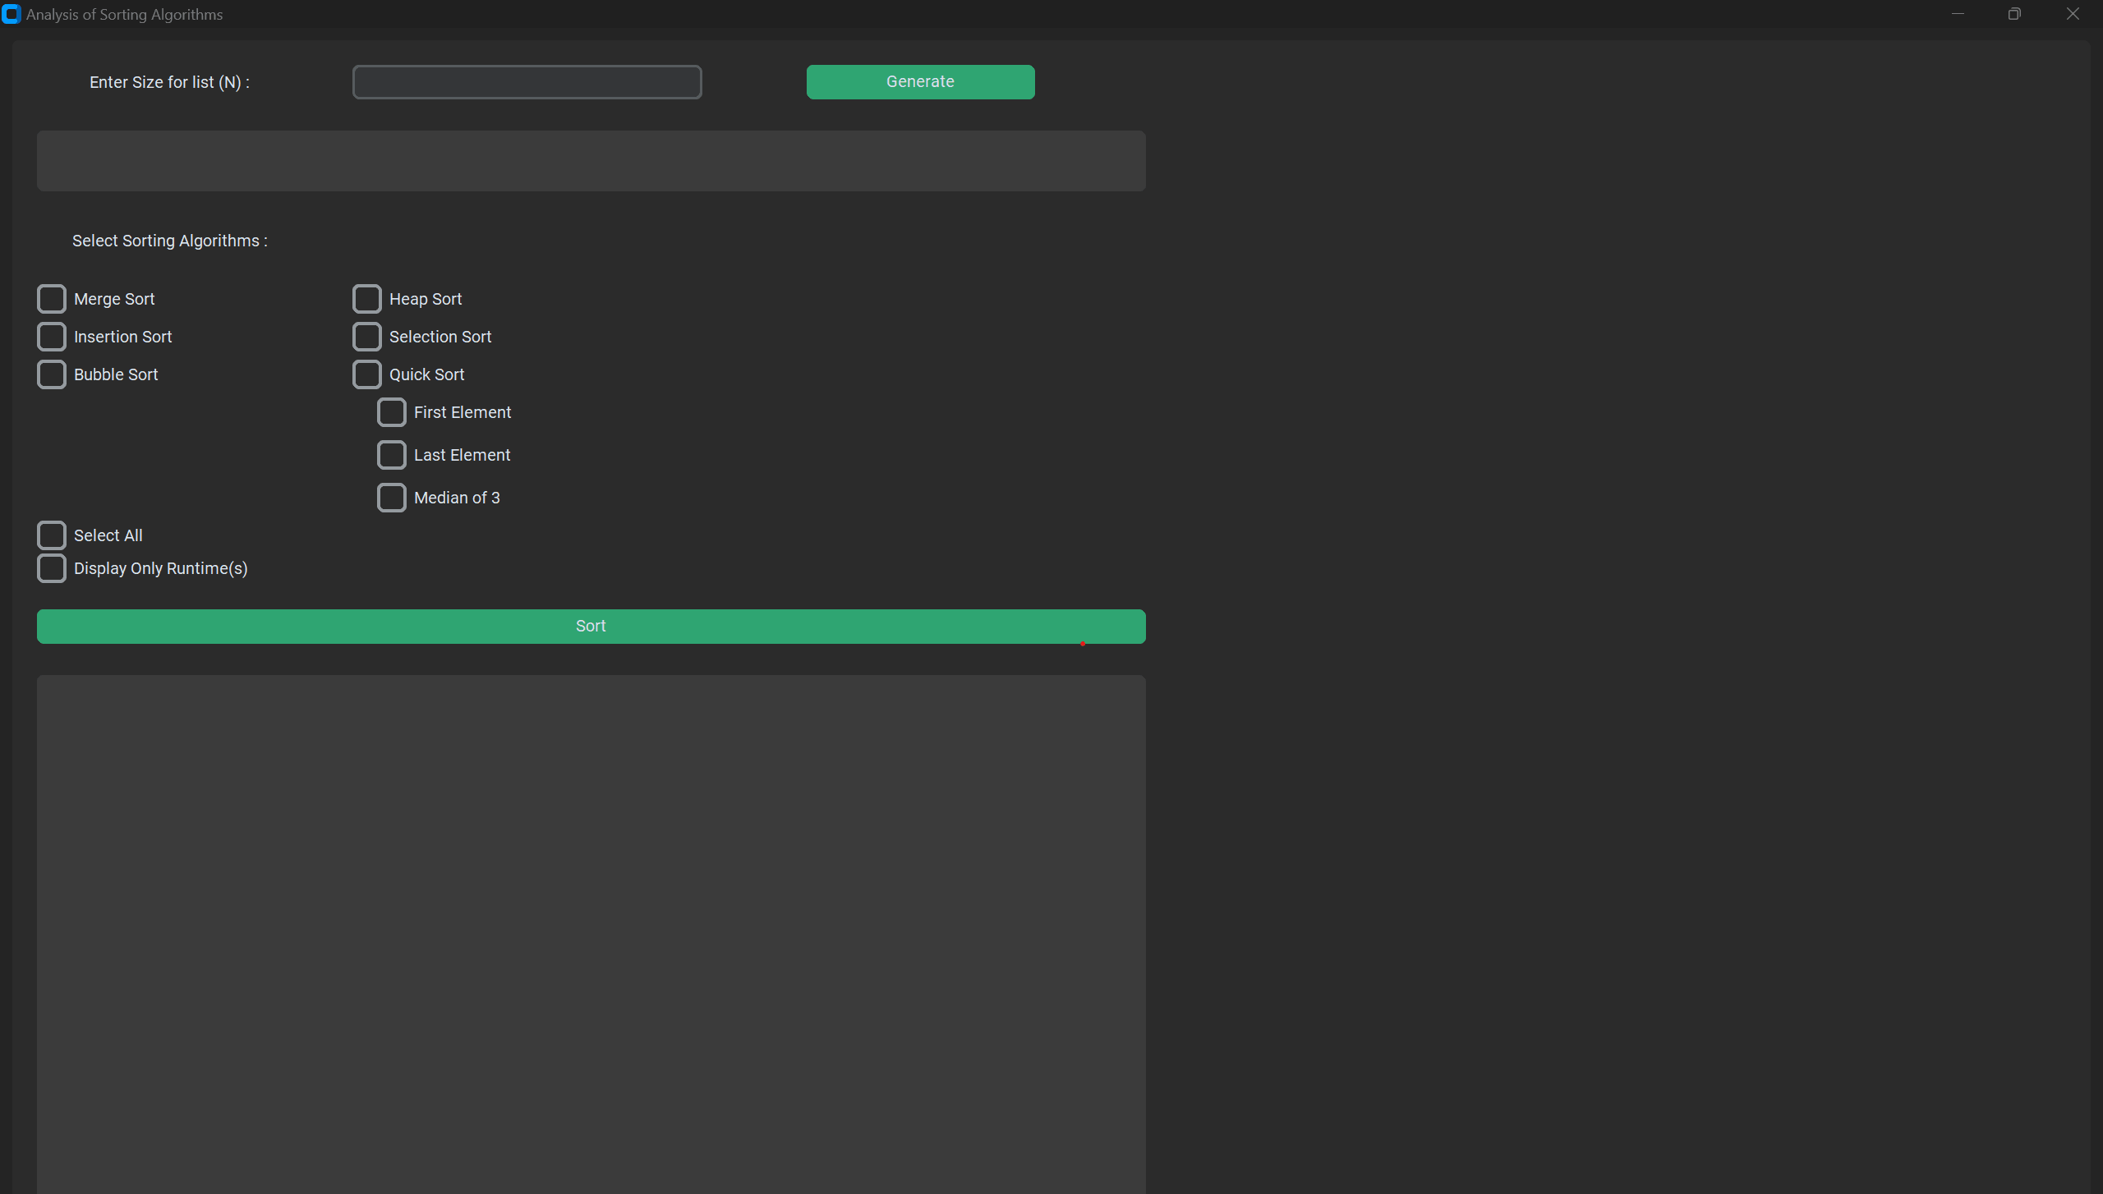Enable the Merge Sort checkbox
The width and height of the screenshot is (2103, 1194).
point(51,298)
